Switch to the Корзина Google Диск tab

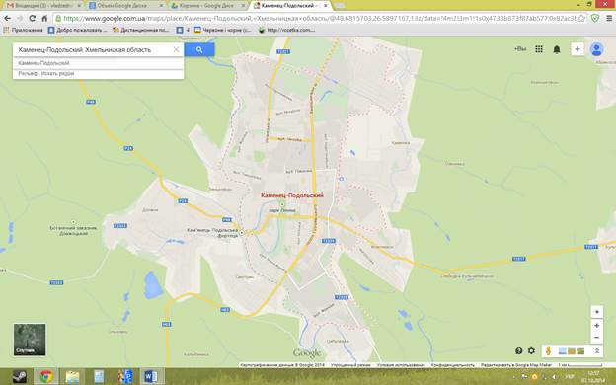click(207, 6)
